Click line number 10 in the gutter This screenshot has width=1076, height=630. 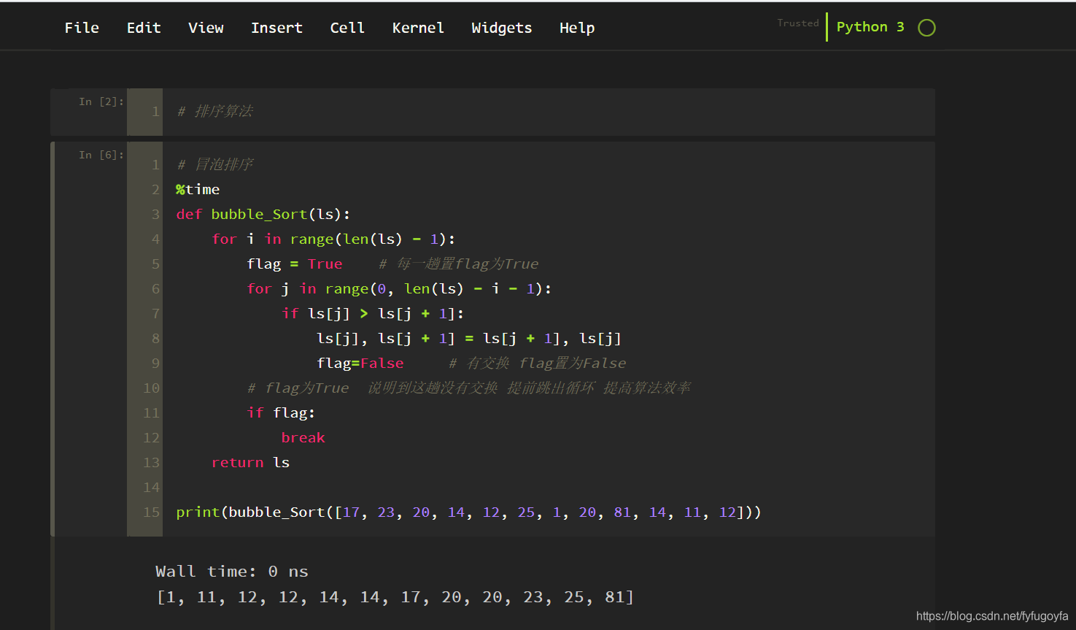[151, 388]
